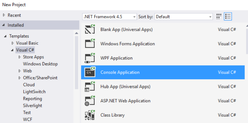Choose the Windows Forms Application name text

(128, 44)
